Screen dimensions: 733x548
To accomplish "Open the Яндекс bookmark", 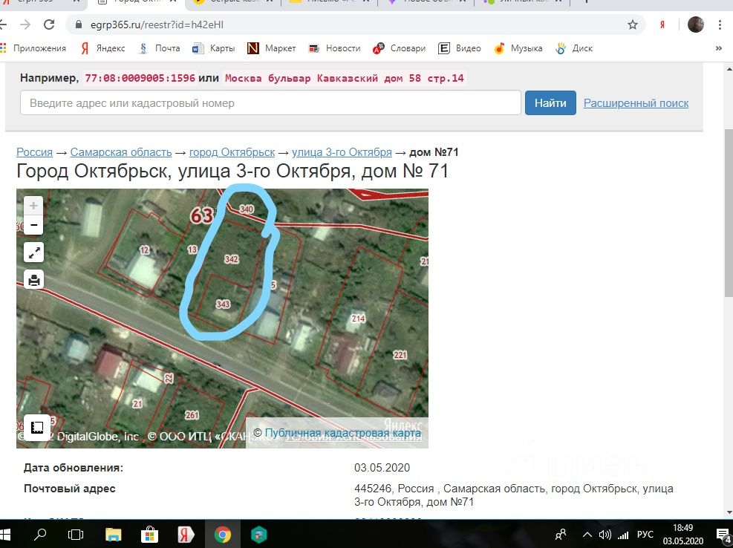I will coord(102,48).
